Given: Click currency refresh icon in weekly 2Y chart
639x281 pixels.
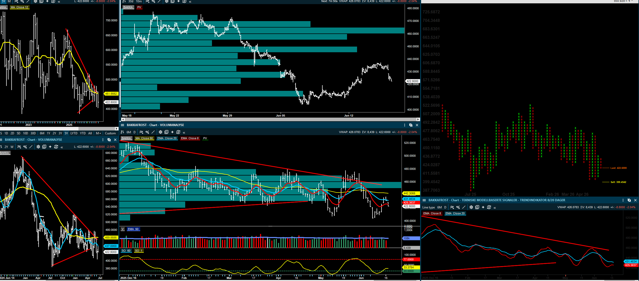Looking at the screenshot, I should (x=56, y=147).
